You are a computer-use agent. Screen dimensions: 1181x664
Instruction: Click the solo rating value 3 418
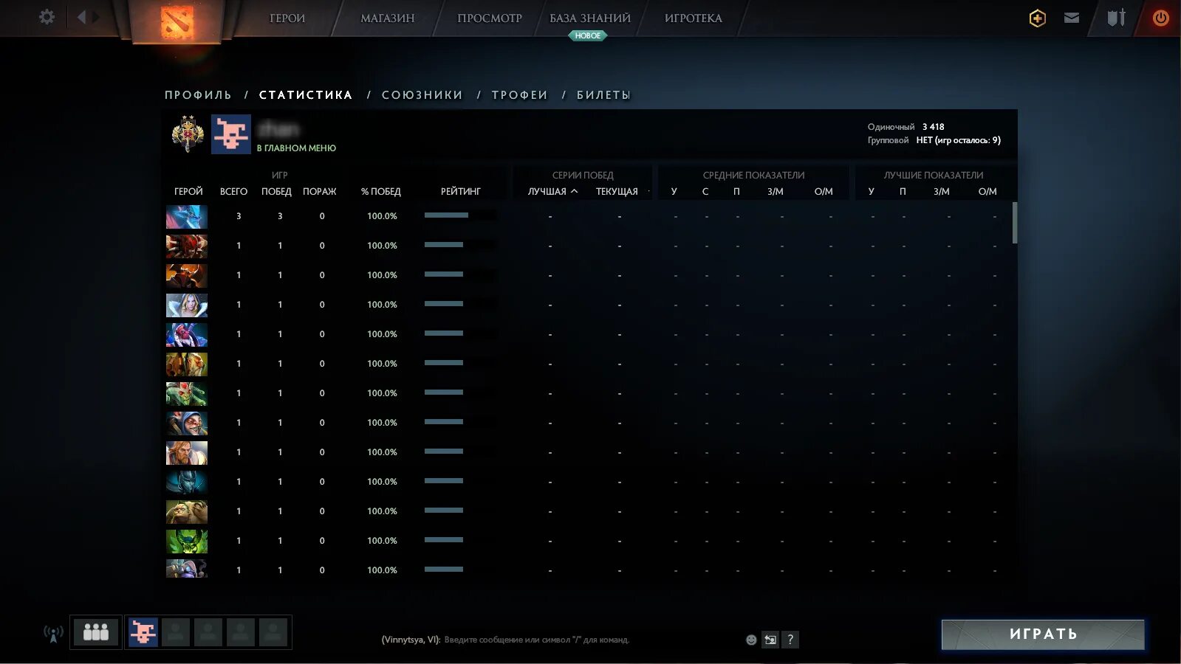point(933,127)
